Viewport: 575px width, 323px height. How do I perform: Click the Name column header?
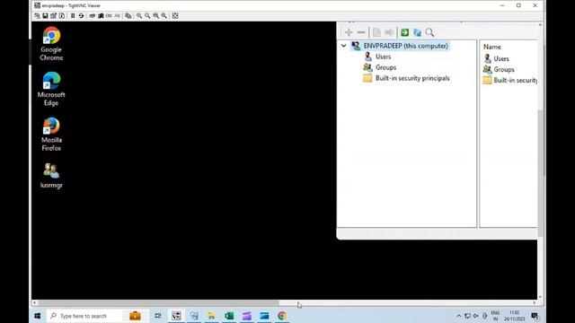point(492,47)
